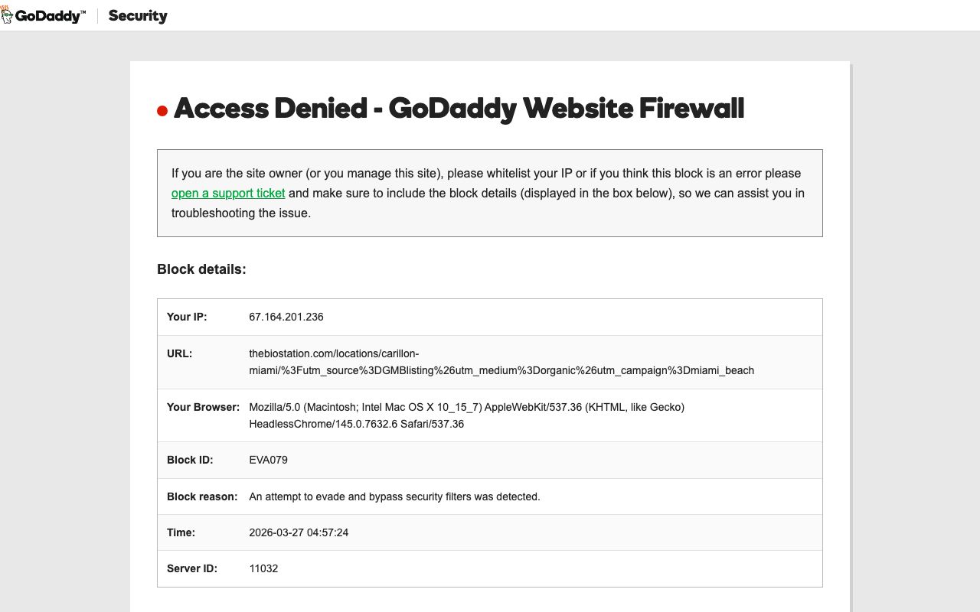Click the red status dot beside heading
This screenshot has height=612, width=980.
(162, 112)
